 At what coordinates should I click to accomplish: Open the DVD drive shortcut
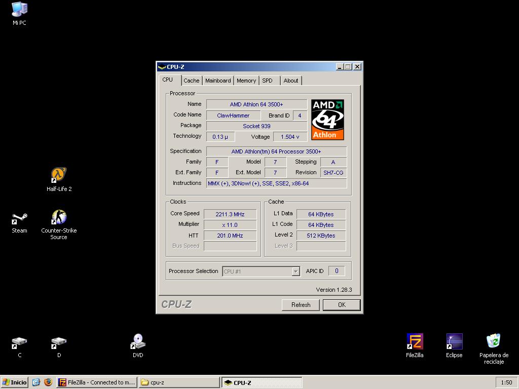(138, 345)
